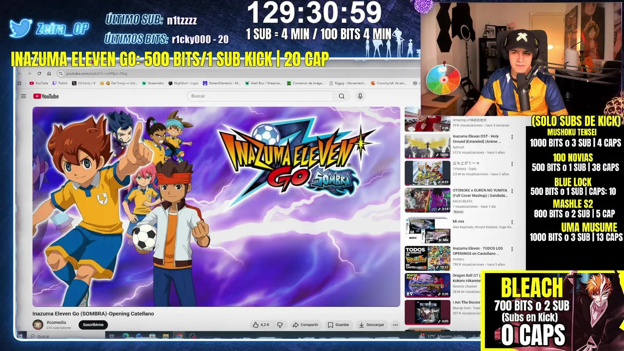
Task: Open the Windows Start button
Action: coord(20,336)
